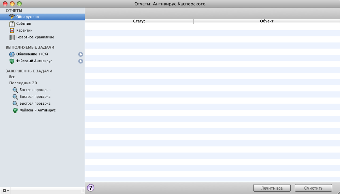Open the Карантин section
Image resolution: width=340 pixels, height=194 pixels.
[42, 30]
